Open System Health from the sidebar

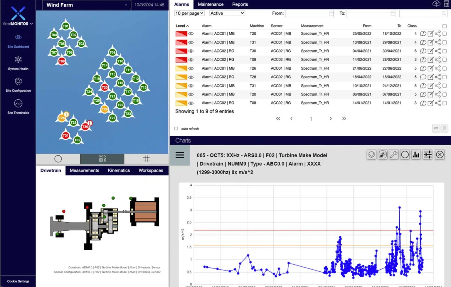point(18,63)
